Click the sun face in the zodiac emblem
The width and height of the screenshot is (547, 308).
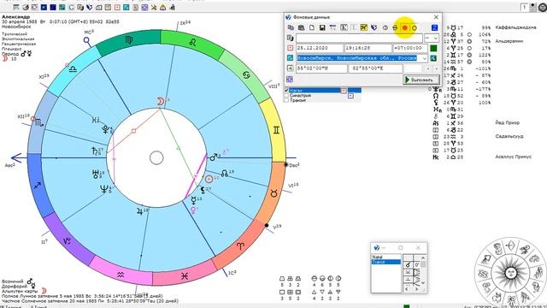[x=510, y=272]
